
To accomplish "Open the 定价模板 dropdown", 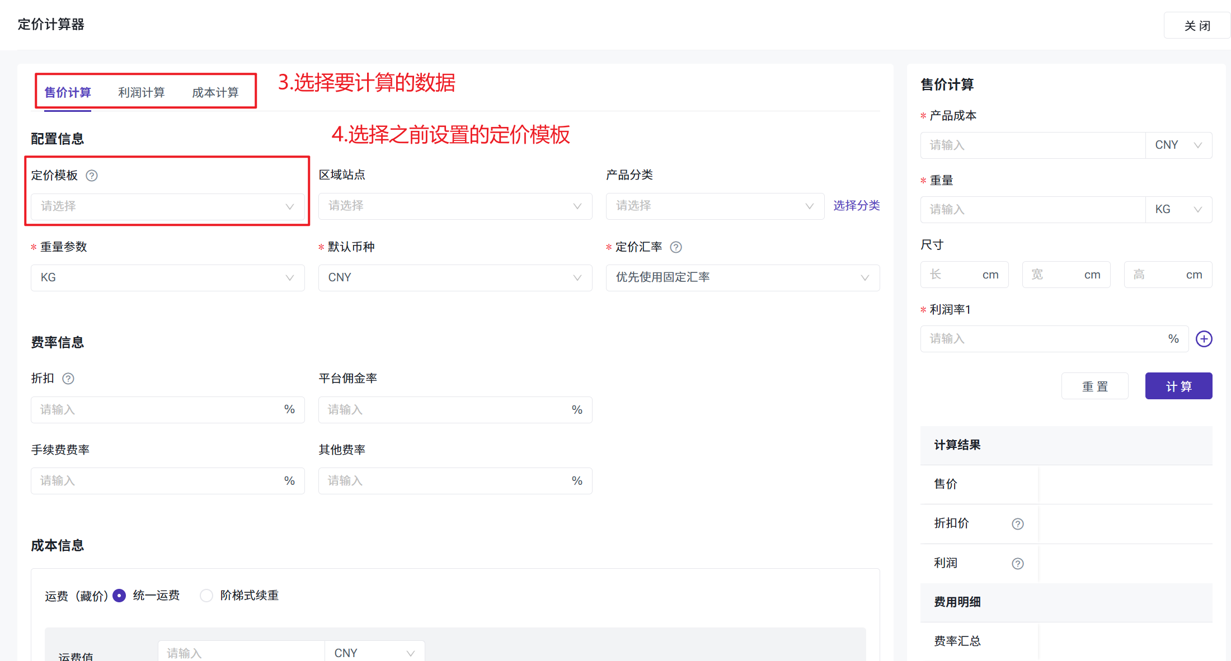I will (x=167, y=206).
